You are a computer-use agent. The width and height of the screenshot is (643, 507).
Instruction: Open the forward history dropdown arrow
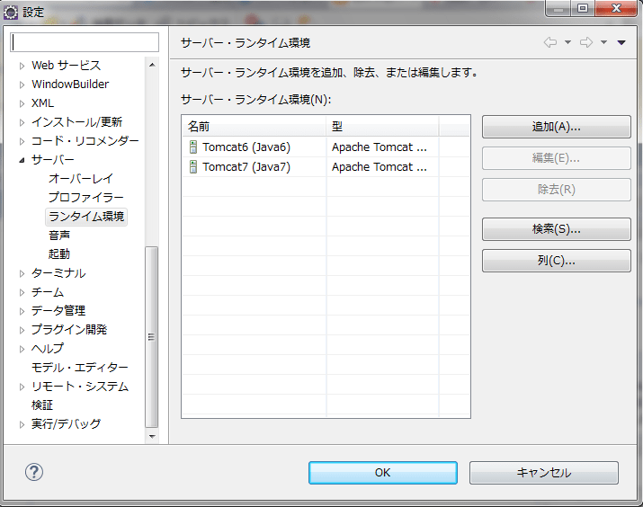click(603, 42)
